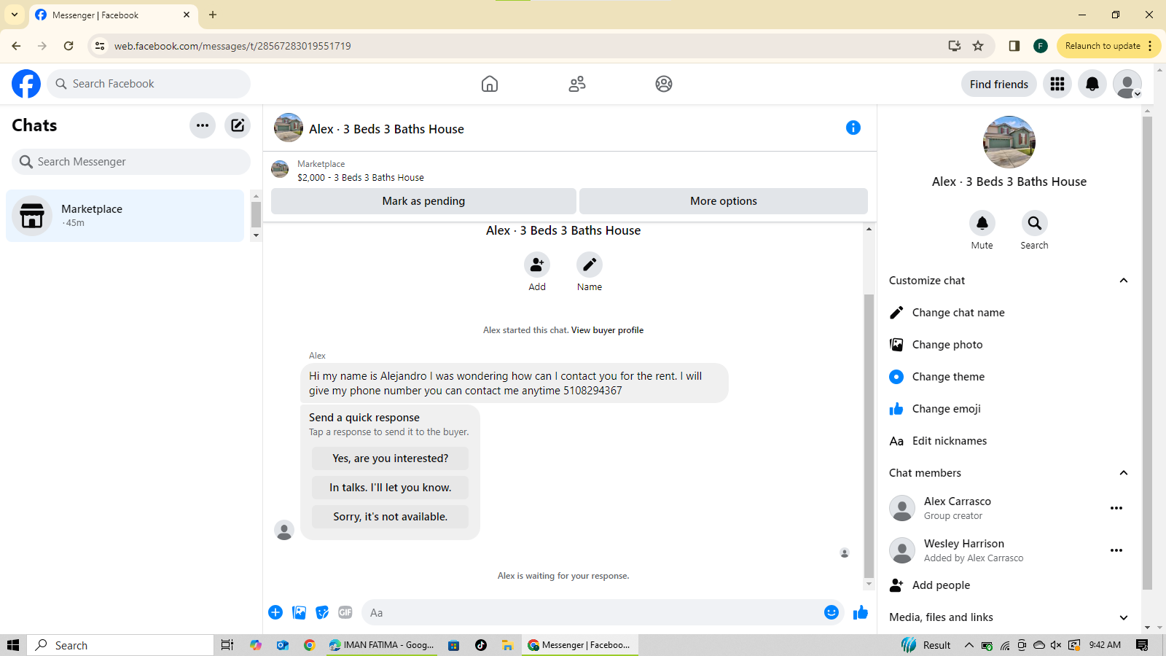The image size is (1166, 656).
Task: Click Add people in Chat members
Action: pos(1009,585)
